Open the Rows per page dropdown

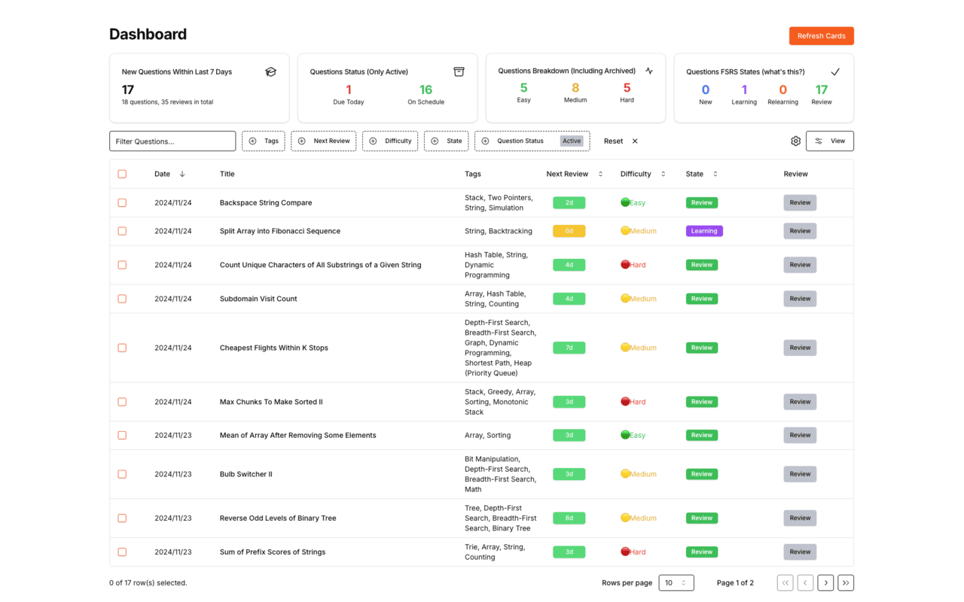tap(676, 582)
